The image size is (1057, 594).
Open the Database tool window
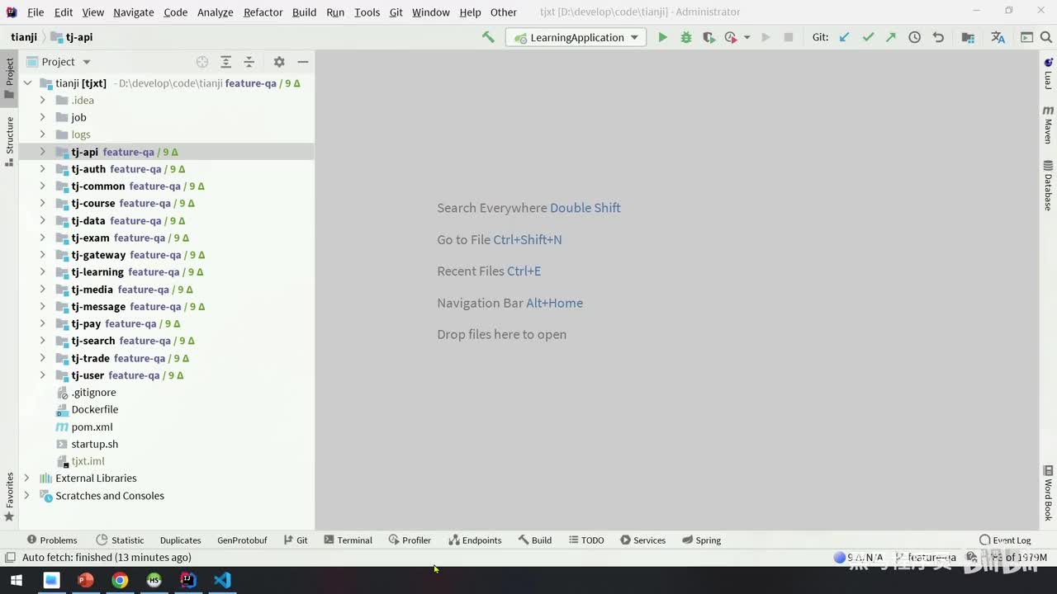point(1048,186)
